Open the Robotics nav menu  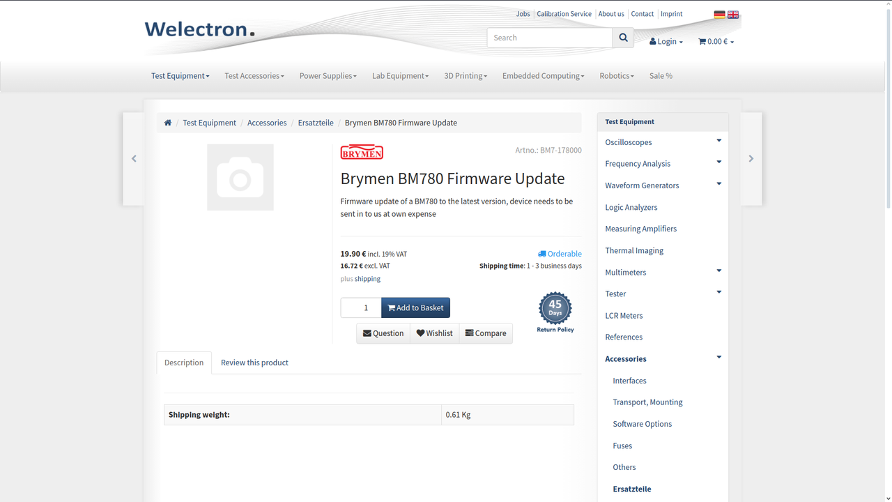pos(617,76)
